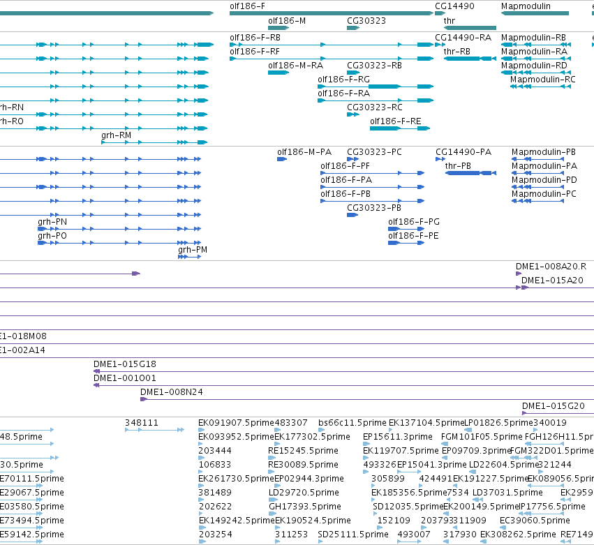Click BAC clone DME1-008A20.R

click(x=551, y=267)
